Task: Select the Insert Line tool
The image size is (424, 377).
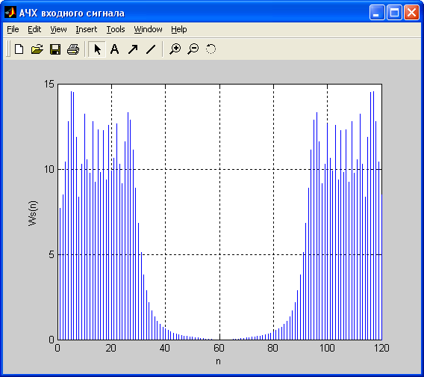Action: tap(151, 49)
